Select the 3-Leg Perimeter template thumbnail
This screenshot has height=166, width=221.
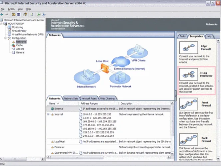(x=188, y=74)
